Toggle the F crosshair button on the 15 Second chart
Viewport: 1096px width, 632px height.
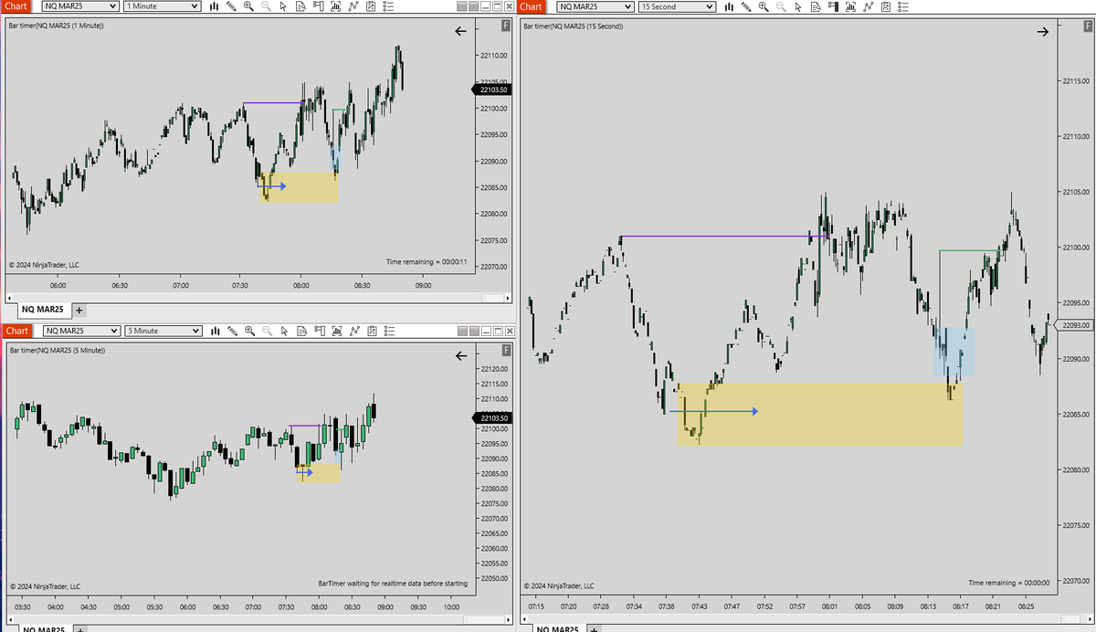pos(1088,26)
